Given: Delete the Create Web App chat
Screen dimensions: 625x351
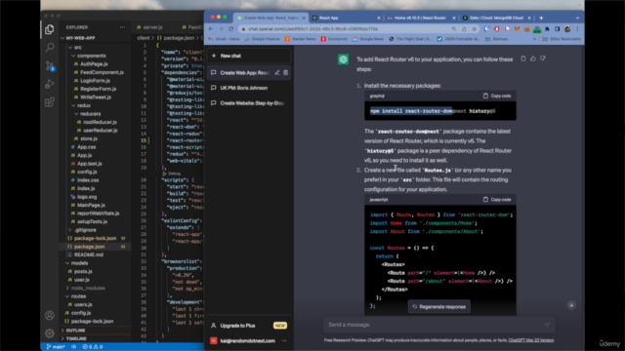Looking at the screenshot, I should (x=285, y=73).
